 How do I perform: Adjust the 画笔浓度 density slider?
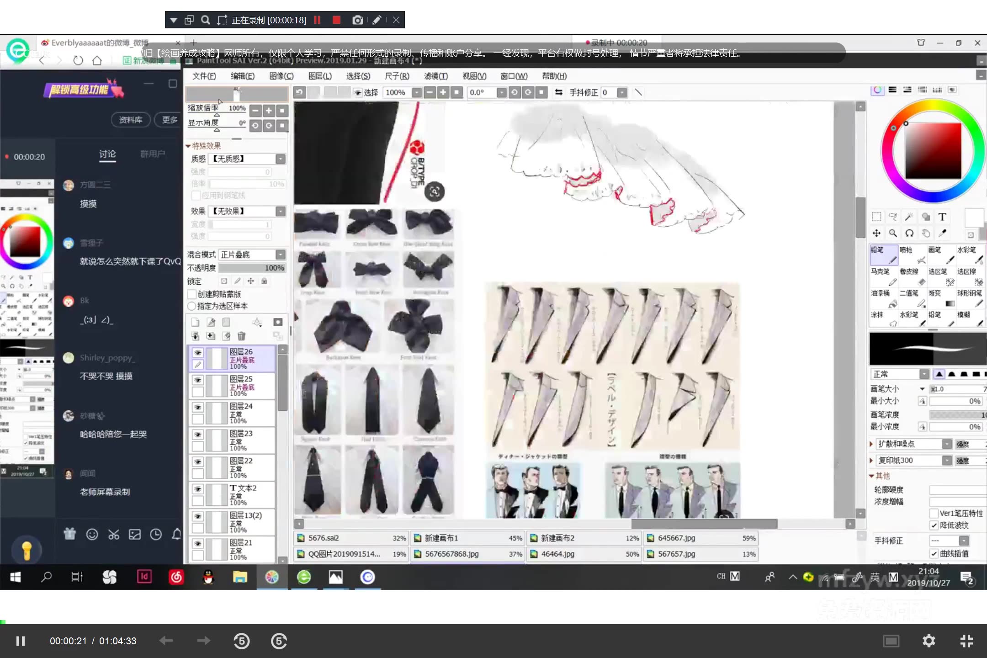pyautogui.click(x=958, y=414)
